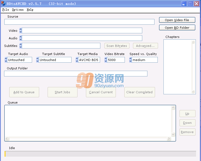
Task: Click the Chapters list scroll-up arrow
Action: click(x=193, y=42)
